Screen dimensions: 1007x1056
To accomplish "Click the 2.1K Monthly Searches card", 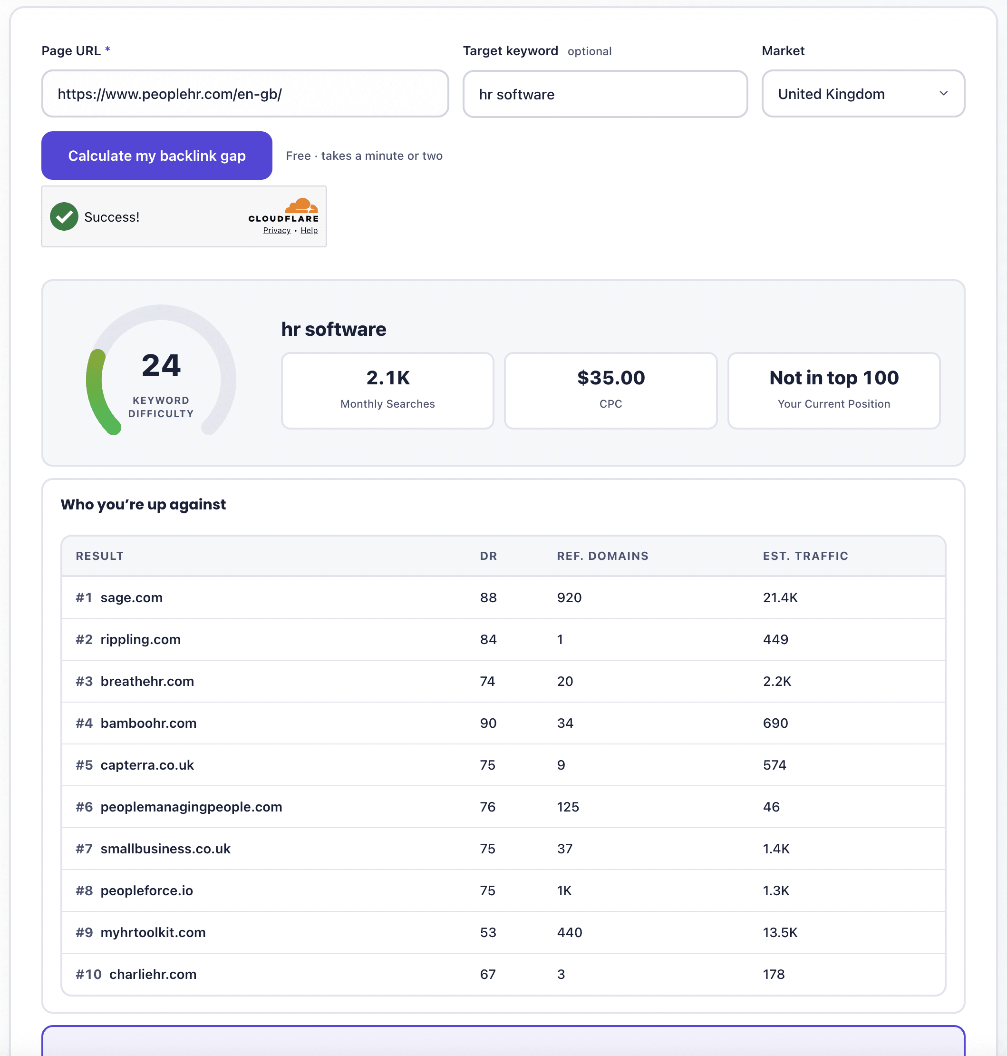I will pyautogui.click(x=387, y=391).
